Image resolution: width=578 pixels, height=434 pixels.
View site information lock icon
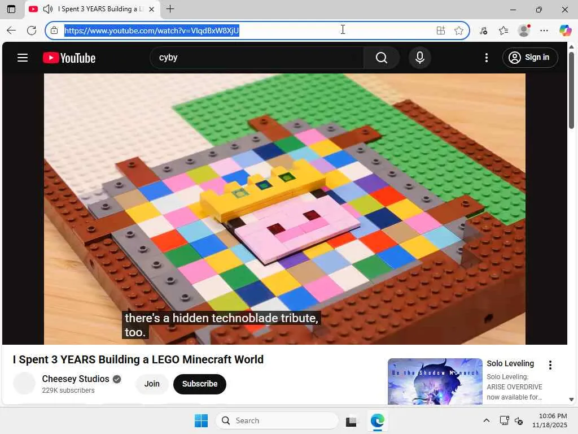(x=54, y=31)
